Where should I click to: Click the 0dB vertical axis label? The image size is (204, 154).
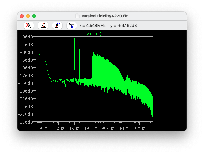click(29, 45)
